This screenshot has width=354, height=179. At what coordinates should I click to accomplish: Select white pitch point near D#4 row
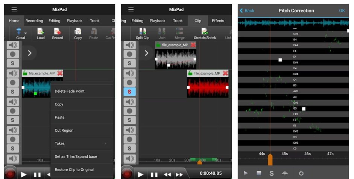point(280,60)
